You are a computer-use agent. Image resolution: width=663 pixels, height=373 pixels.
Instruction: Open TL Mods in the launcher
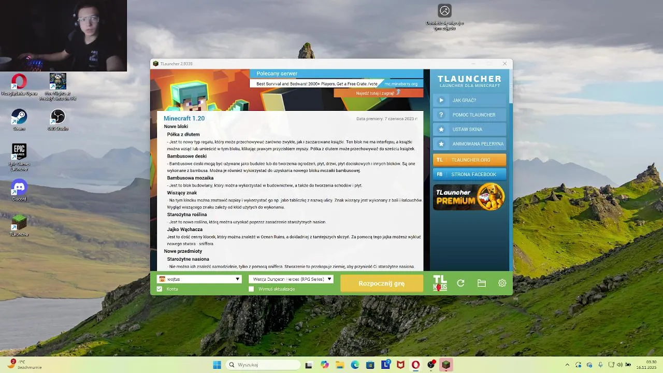point(440,283)
